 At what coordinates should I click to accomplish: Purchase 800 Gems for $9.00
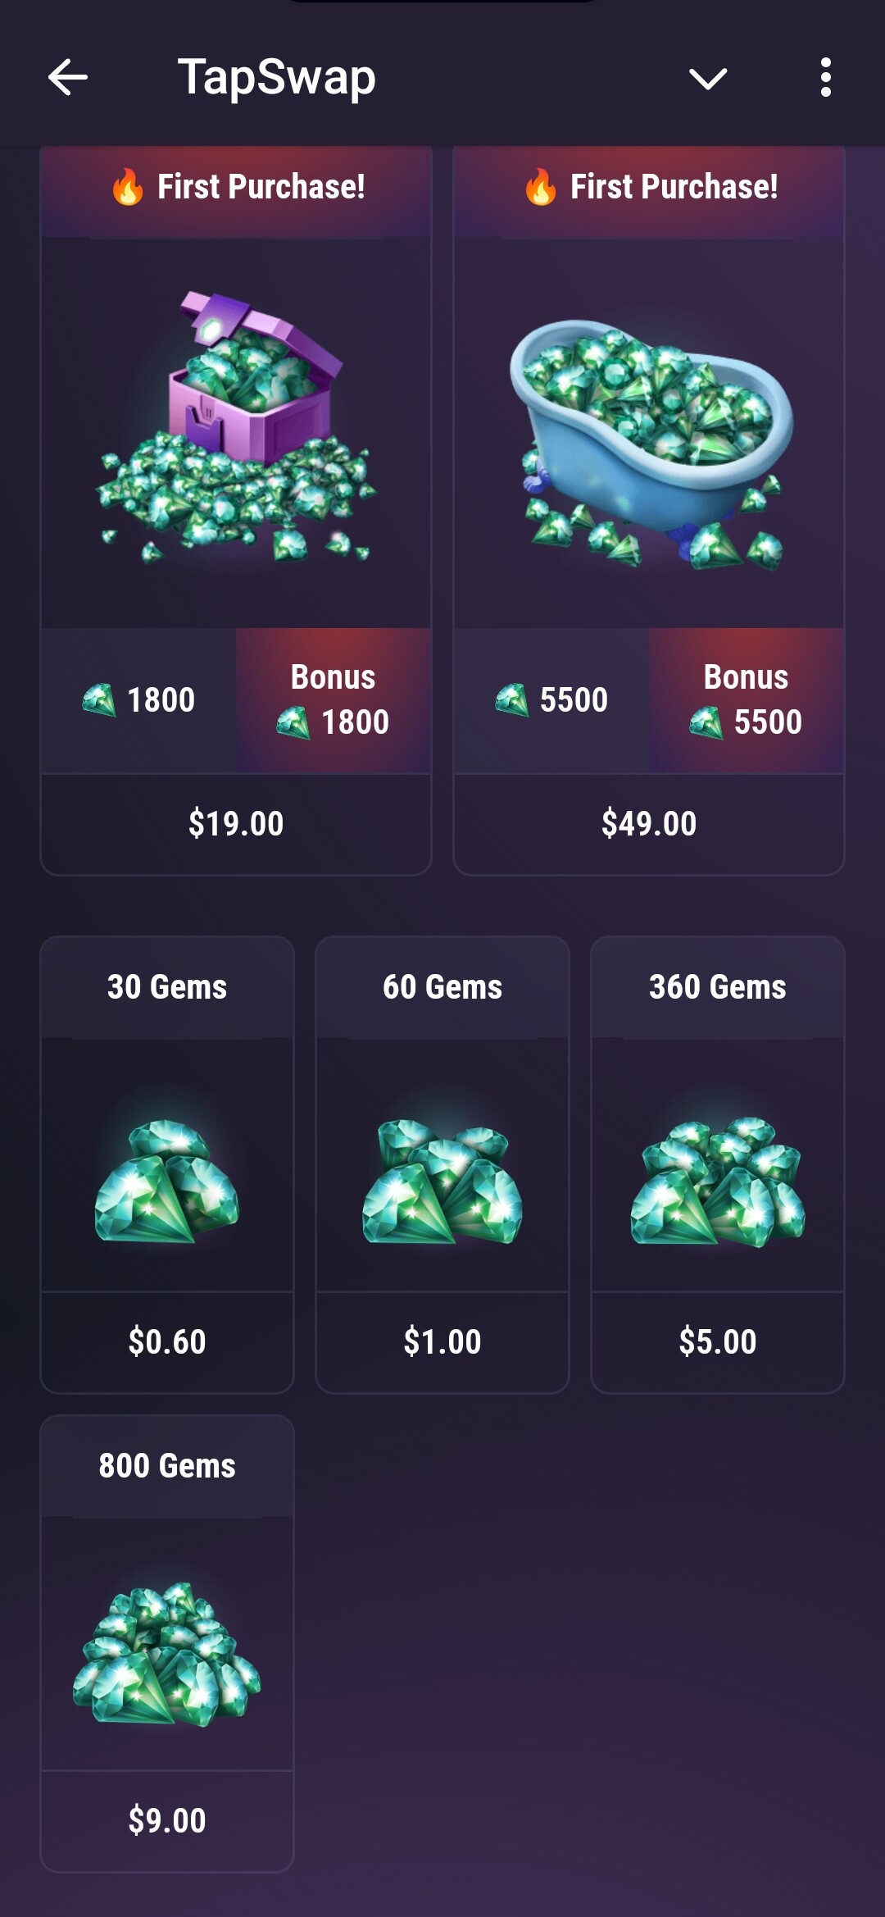coord(167,1821)
